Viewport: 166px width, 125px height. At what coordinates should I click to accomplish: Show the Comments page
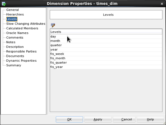click(x=15, y=38)
